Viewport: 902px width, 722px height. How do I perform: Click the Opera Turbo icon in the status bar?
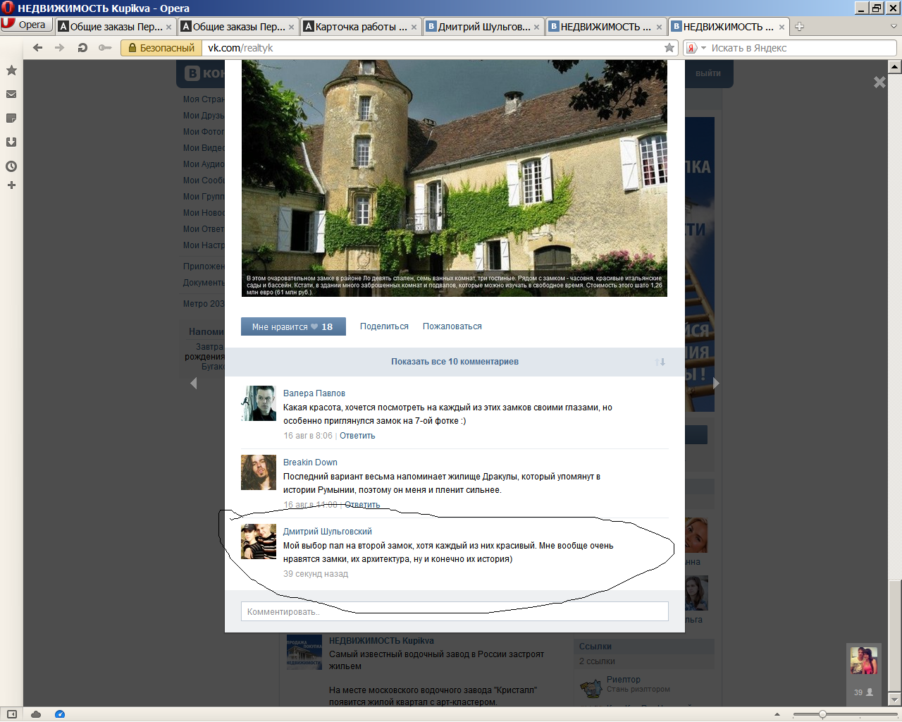click(x=60, y=714)
